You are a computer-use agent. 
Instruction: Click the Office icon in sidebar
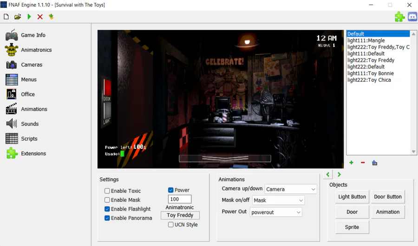click(12, 94)
